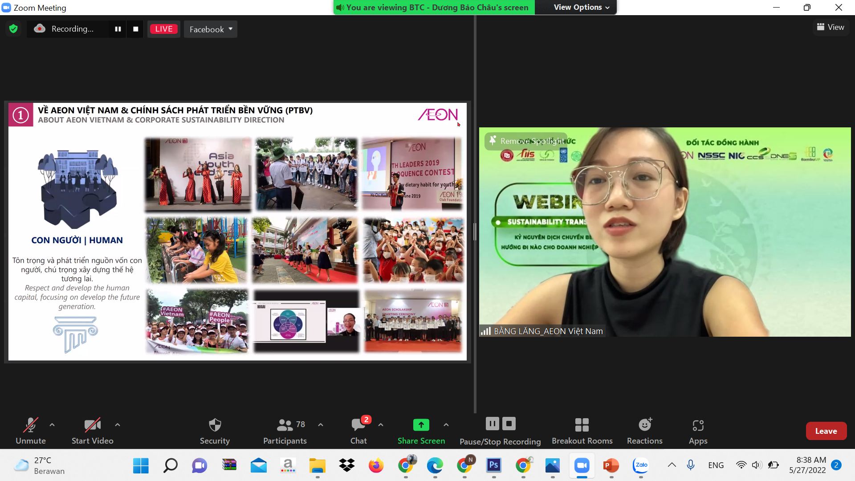Pause recording from top-left indicator

coord(118,29)
